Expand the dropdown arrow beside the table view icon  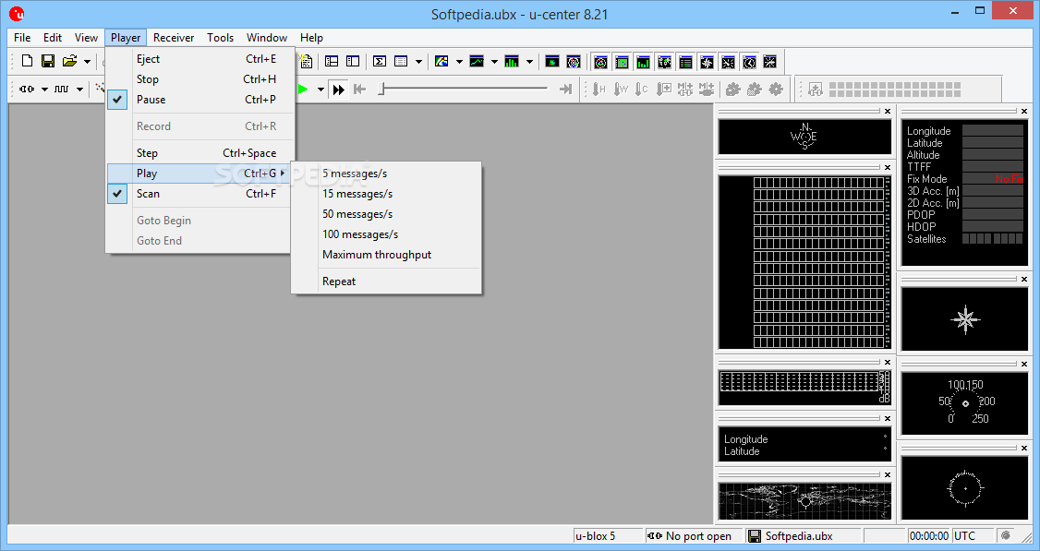[418, 62]
